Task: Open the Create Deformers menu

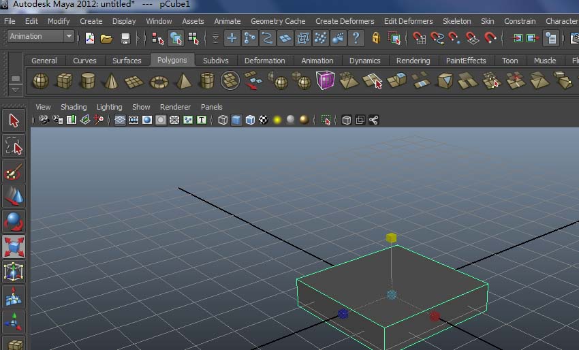Action: pos(345,21)
